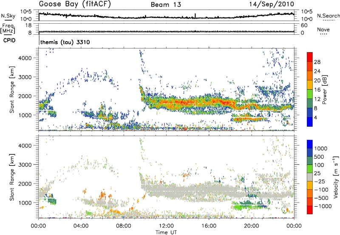Image resolution: width=340 pixels, height=235 pixels.
Task: Click the "500" label on Velocity colorbar
Action: (x=319, y=157)
